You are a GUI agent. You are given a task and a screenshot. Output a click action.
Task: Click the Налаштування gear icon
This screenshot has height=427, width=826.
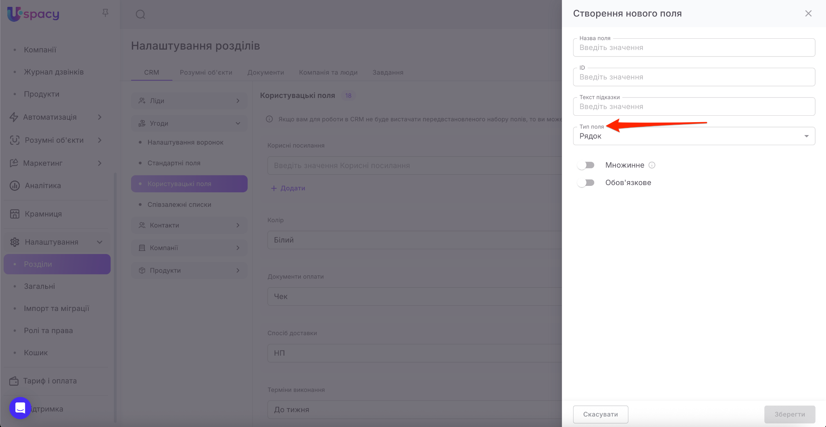[15, 242]
